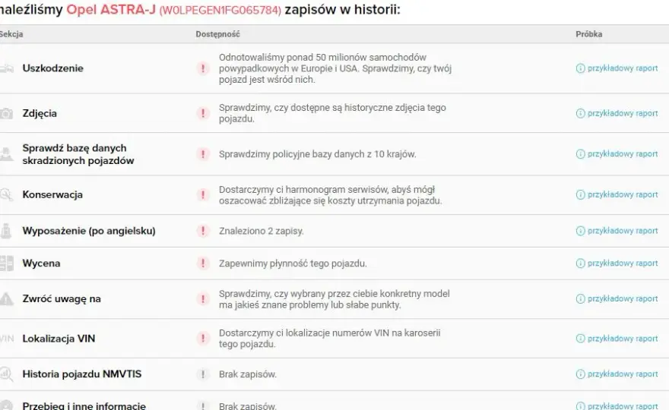Click the red exclamation icon beside Konserwacja
The height and width of the screenshot is (410, 669).
(x=203, y=195)
